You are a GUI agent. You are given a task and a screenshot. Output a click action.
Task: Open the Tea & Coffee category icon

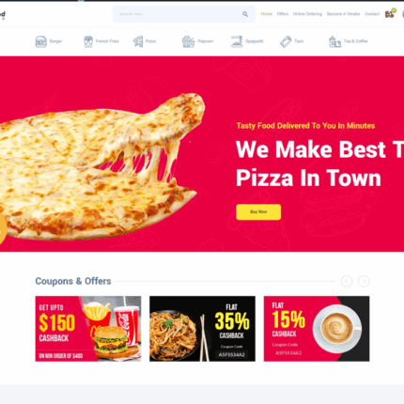pyautogui.click(x=334, y=41)
